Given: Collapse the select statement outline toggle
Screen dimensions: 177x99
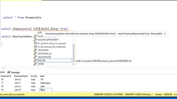Looking at the screenshot, I should 1,29.
